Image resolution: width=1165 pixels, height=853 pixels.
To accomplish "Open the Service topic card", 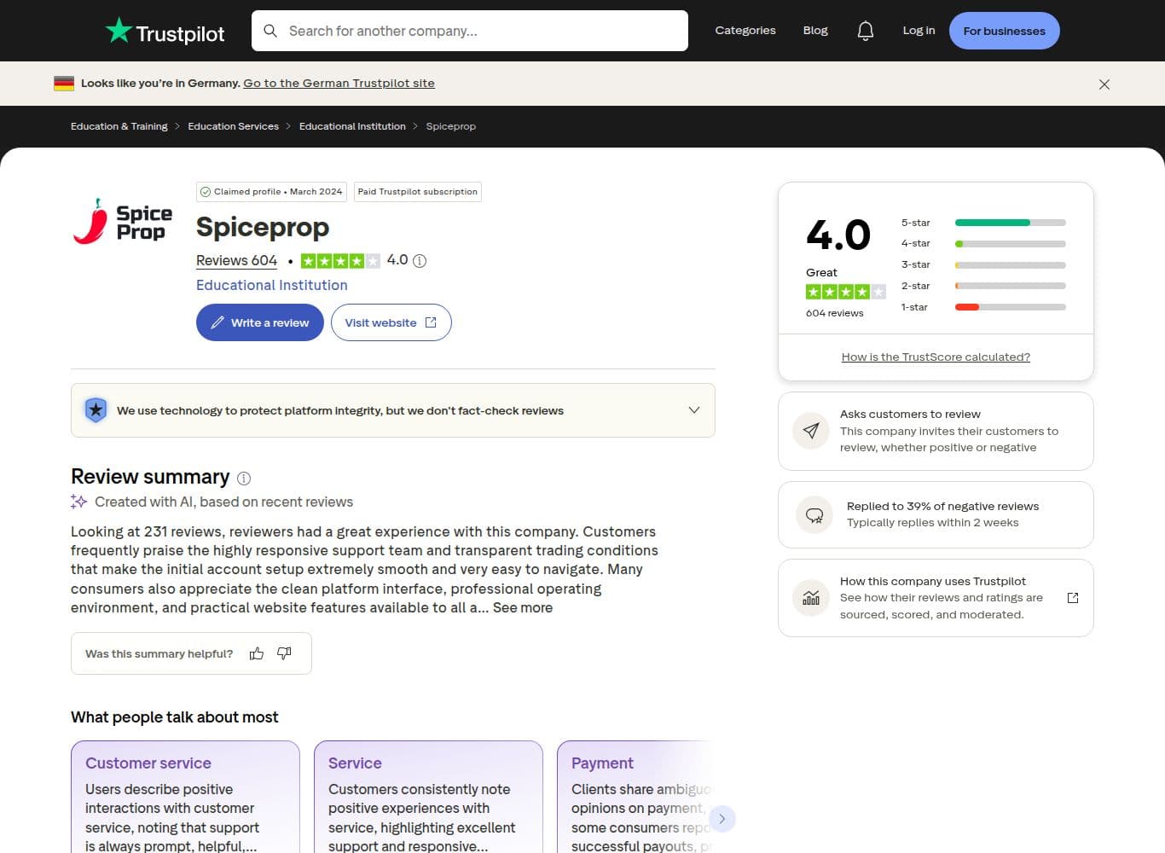I will pyautogui.click(x=428, y=798).
